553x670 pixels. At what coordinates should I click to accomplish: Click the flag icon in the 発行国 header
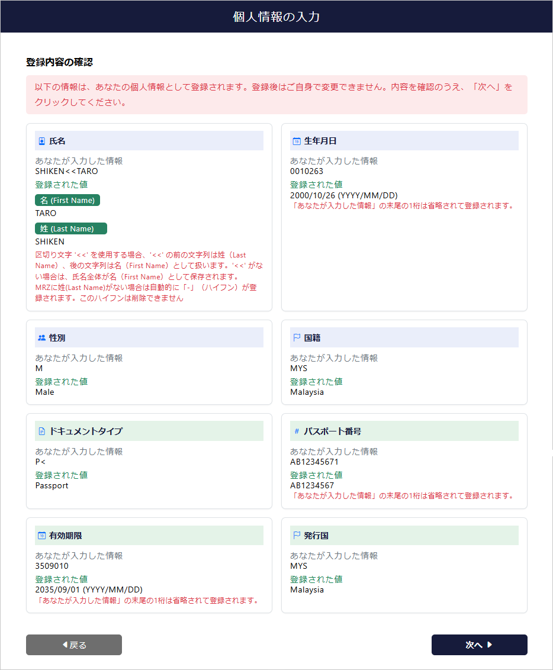pos(295,535)
